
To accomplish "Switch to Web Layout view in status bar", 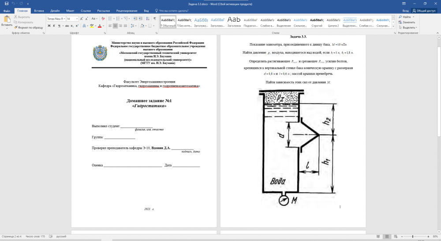I will tap(396, 237).
